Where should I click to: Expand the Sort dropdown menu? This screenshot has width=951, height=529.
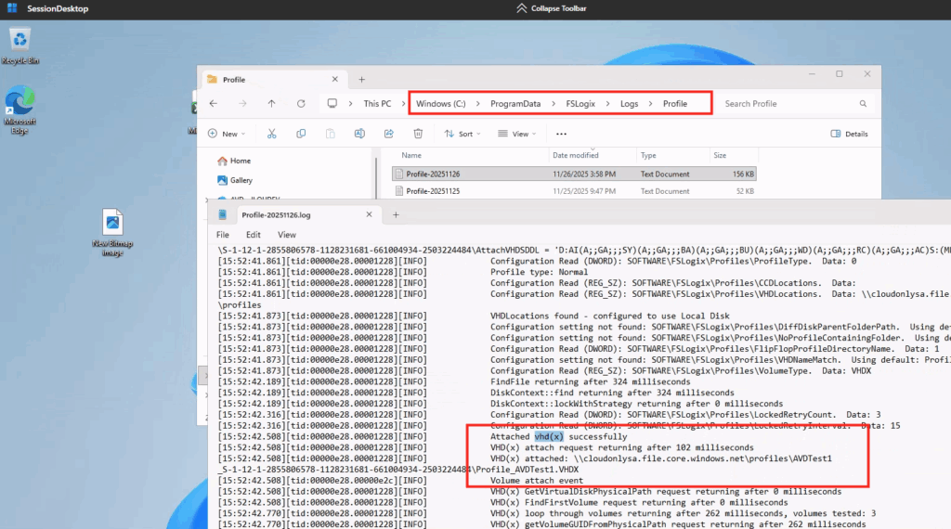tap(460, 134)
